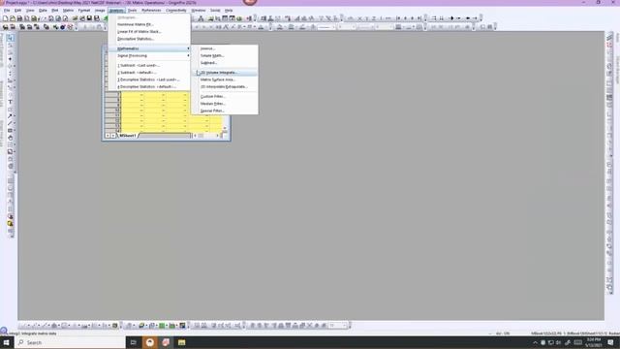
Task: Select the Arrow tool
Action: coord(11,116)
